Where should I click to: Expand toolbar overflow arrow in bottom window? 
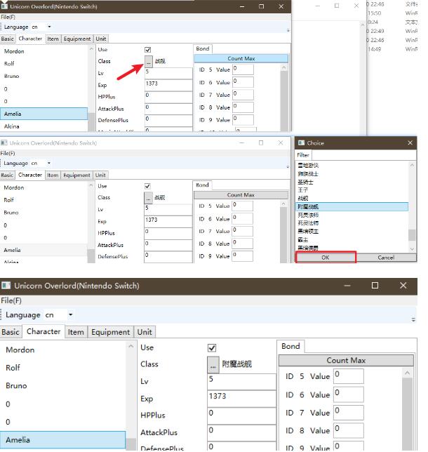(413, 319)
